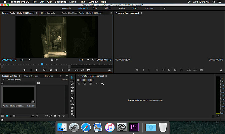The image size is (225, 134).
Task: Open the Sequence menu
Action: tap(60, 2)
